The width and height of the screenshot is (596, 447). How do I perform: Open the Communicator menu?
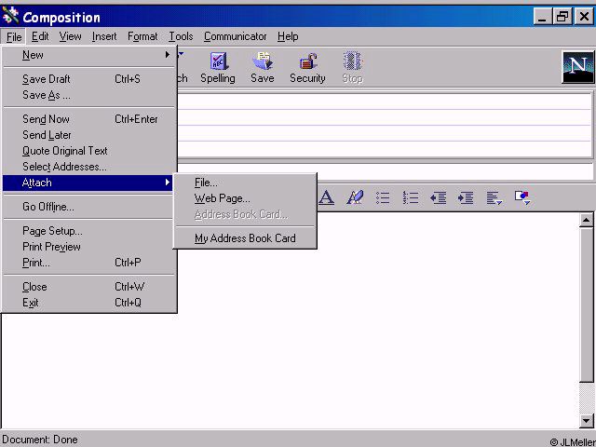[x=235, y=36]
